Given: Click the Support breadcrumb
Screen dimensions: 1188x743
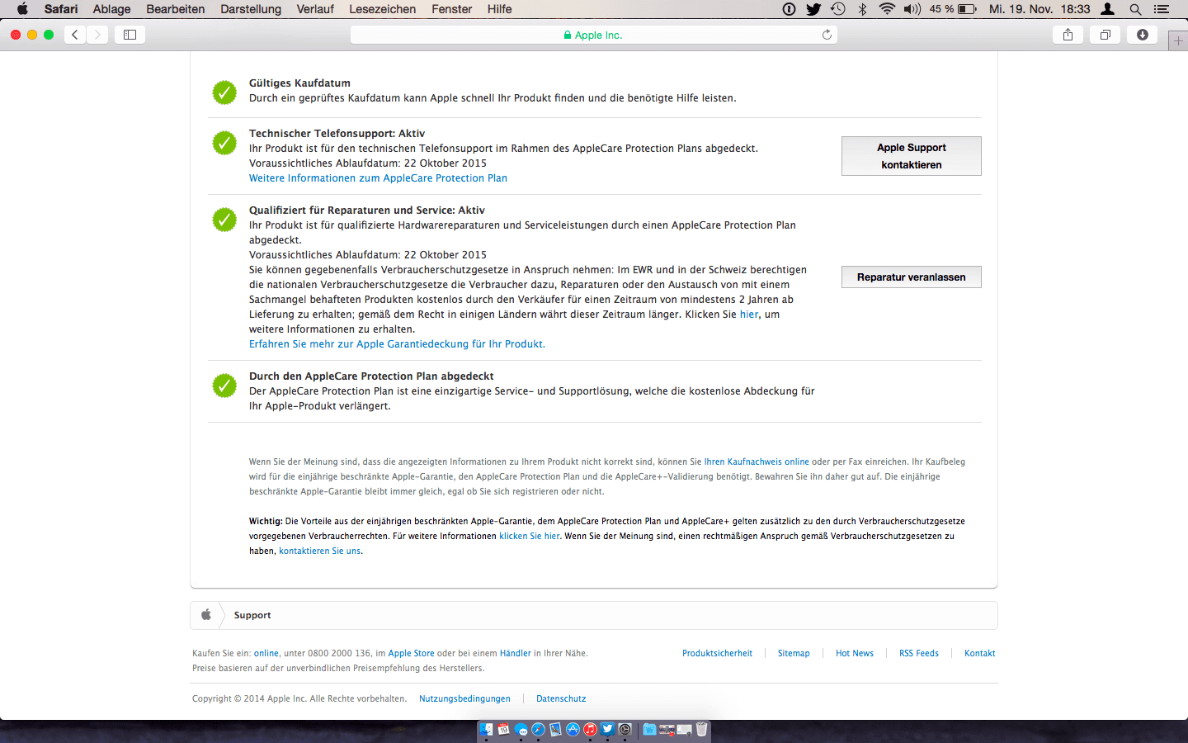Looking at the screenshot, I should 252,615.
